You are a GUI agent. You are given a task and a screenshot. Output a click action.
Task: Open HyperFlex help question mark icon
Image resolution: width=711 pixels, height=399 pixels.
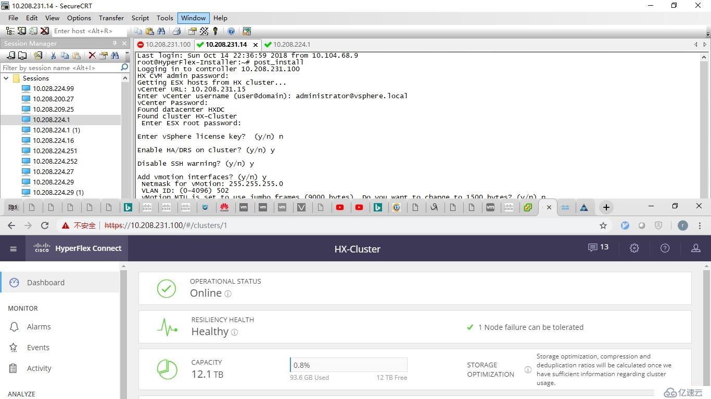point(665,248)
